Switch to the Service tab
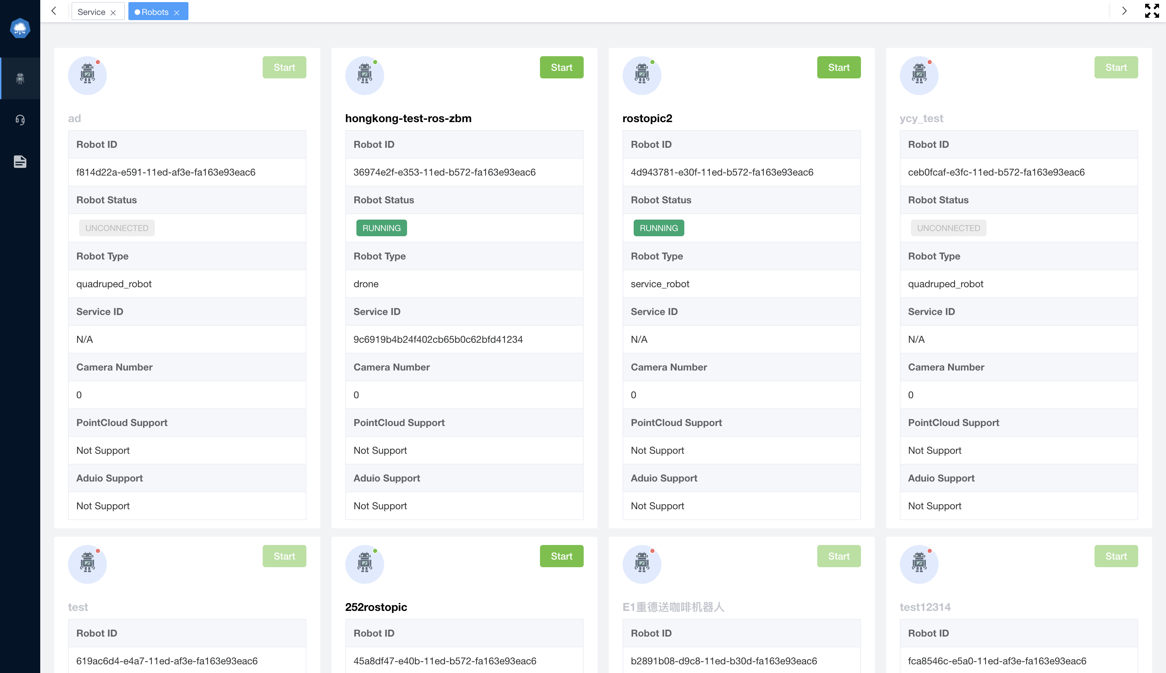This screenshot has height=673, width=1166. 92,12
